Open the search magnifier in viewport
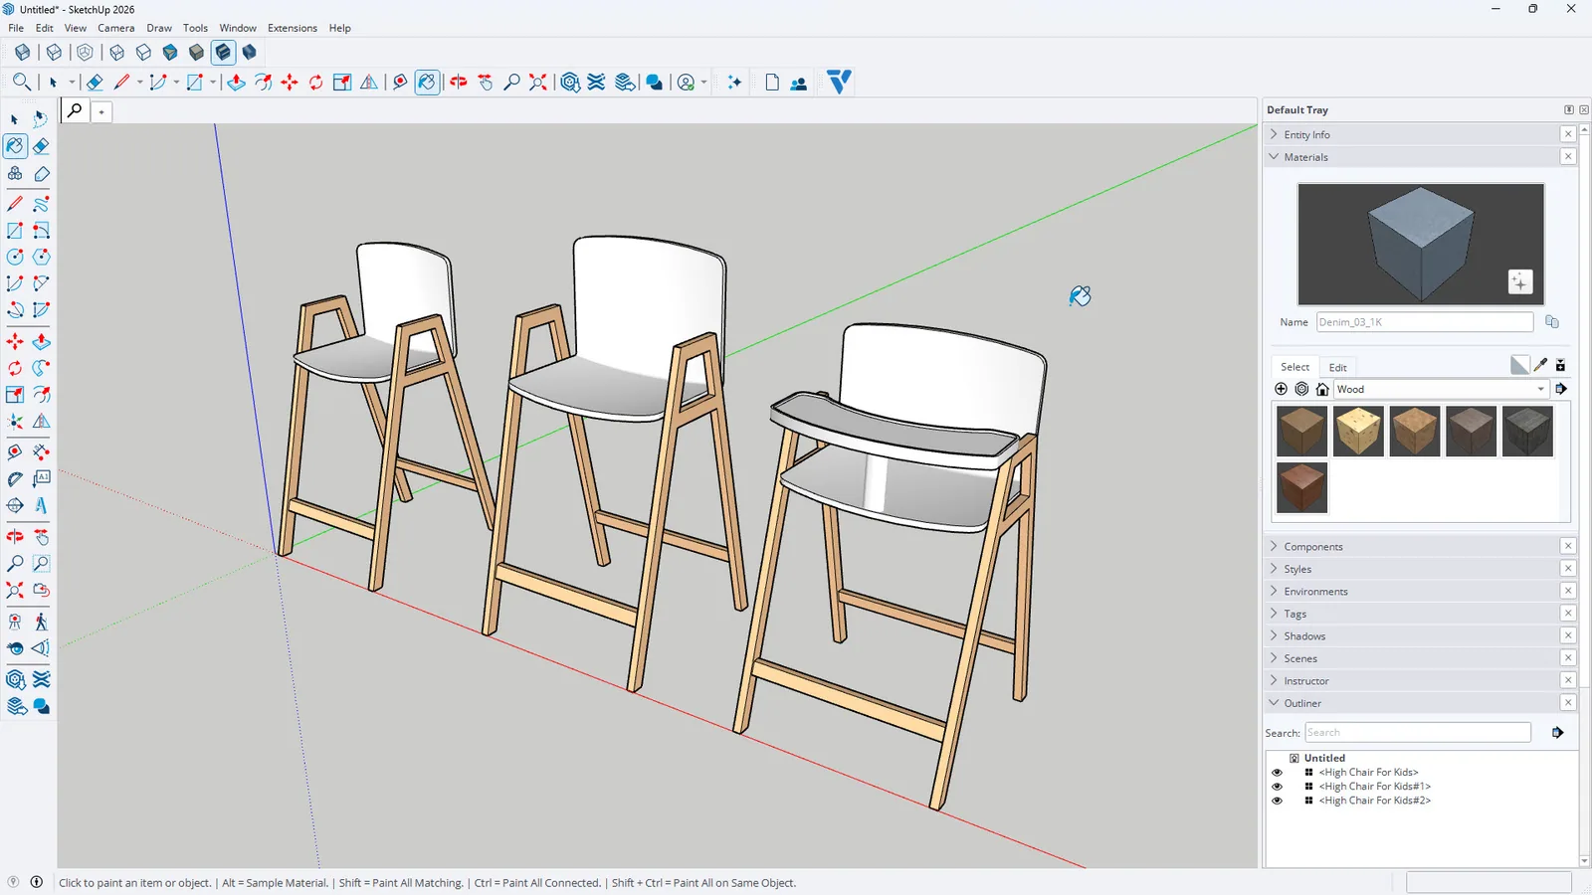The height and width of the screenshot is (895, 1592). [x=75, y=110]
